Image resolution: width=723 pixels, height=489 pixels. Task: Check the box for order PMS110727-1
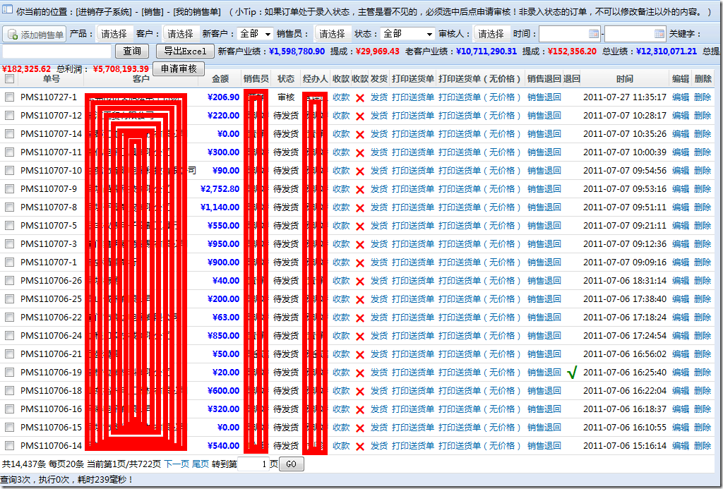(9, 97)
